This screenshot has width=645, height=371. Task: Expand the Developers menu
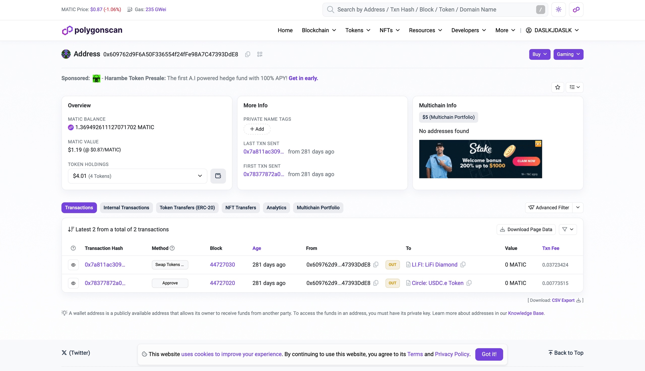pyautogui.click(x=469, y=30)
